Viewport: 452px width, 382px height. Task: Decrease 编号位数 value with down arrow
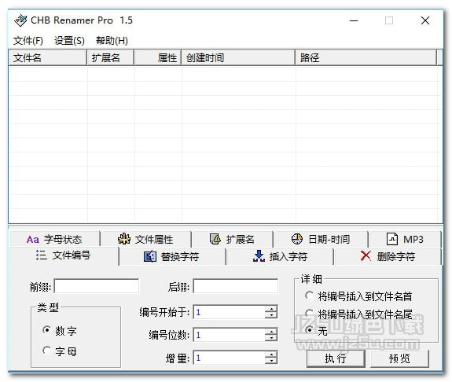click(x=271, y=338)
